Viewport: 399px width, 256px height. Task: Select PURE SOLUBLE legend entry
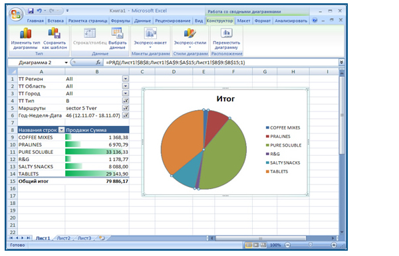283,145
